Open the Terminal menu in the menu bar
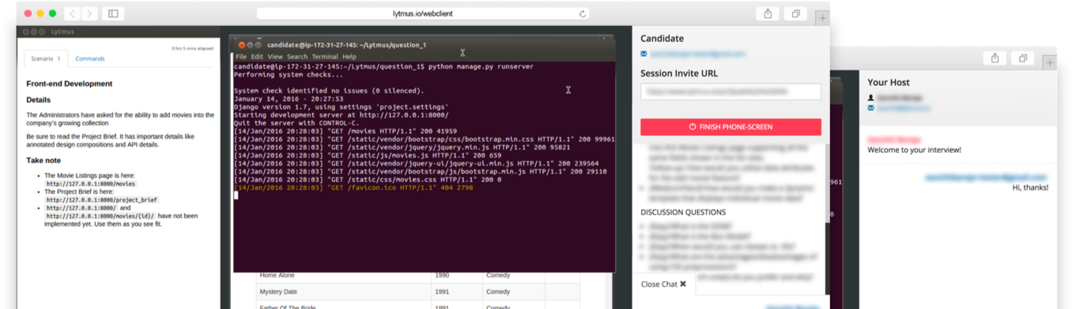1072x309 pixels. pyautogui.click(x=325, y=57)
